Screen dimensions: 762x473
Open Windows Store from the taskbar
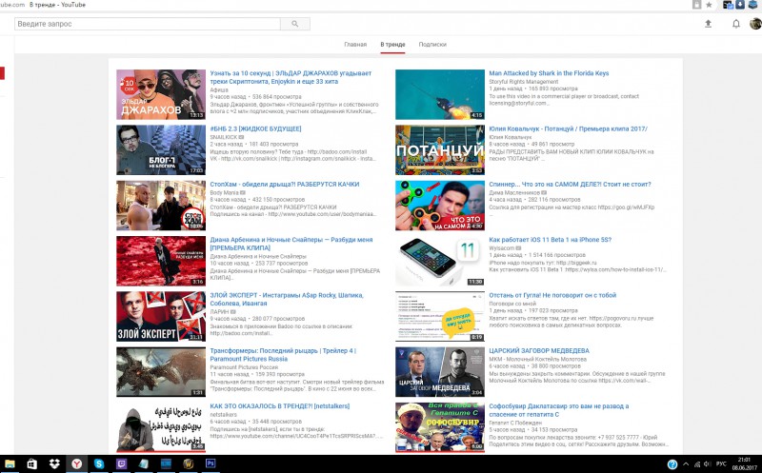coord(32,463)
